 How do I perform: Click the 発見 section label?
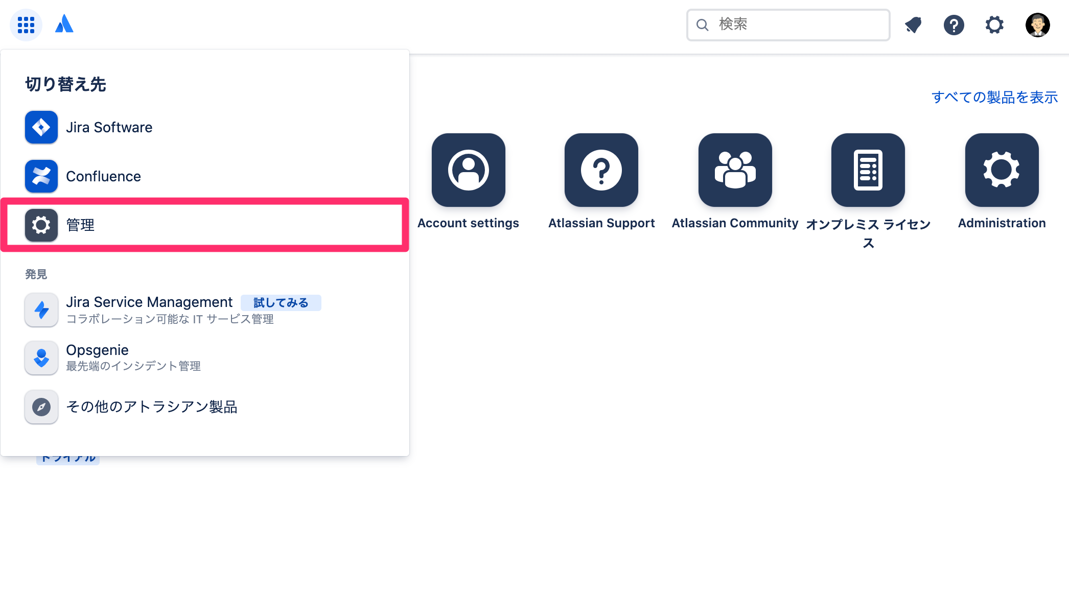(36, 274)
